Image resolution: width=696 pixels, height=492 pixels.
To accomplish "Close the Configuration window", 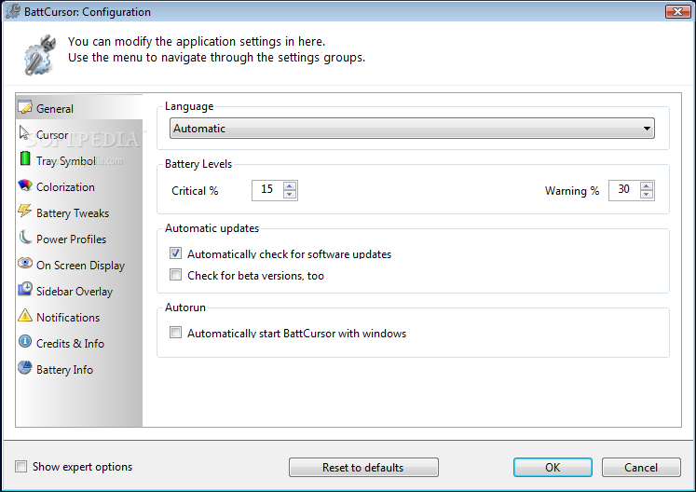I will tap(677, 11).
